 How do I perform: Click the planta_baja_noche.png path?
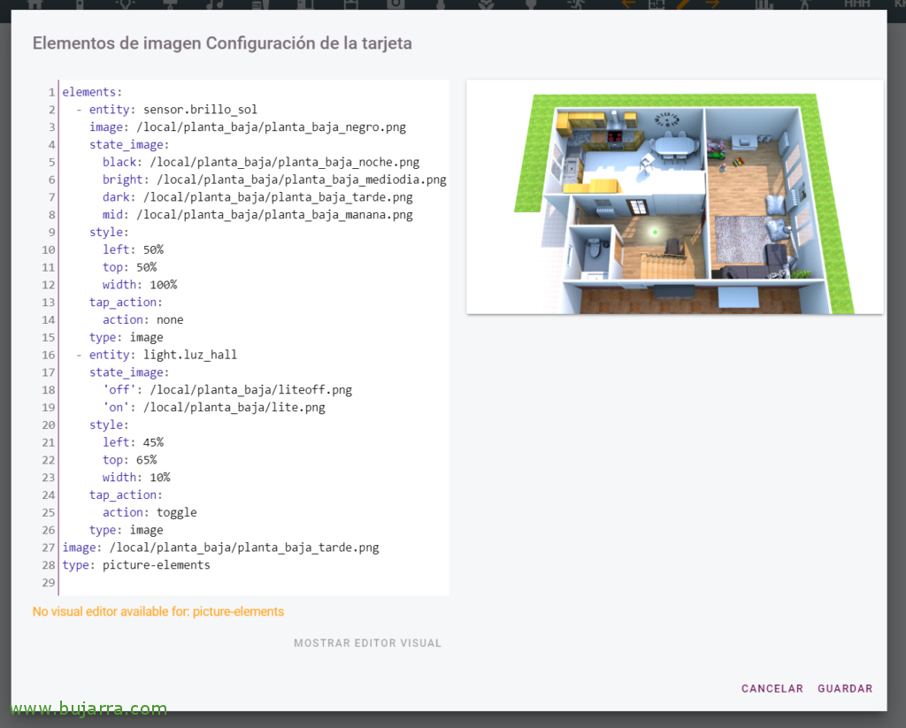point(285,163)
